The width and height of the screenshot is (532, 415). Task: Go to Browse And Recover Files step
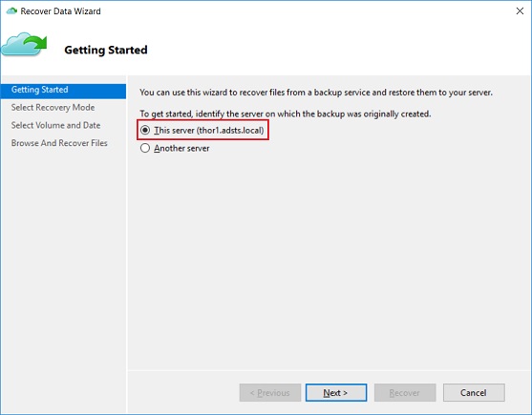coord(59,143)
